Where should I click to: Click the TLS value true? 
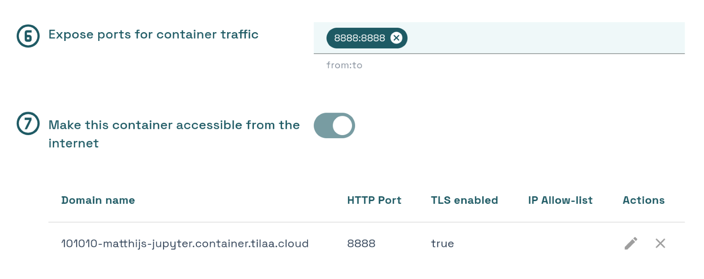coord(442,243)
